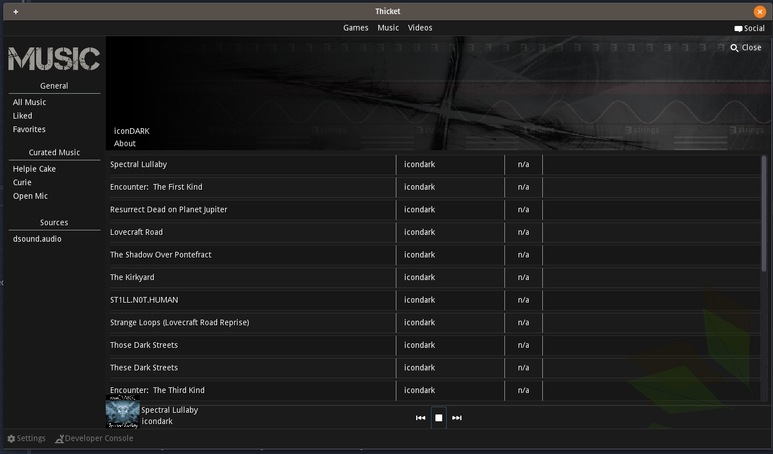Select the Helpie Cake curated playlist
The image size is (773, 454).
click(34, 169)
